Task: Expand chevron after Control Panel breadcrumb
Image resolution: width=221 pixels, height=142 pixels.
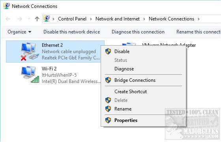Action: tap(91, 19)
